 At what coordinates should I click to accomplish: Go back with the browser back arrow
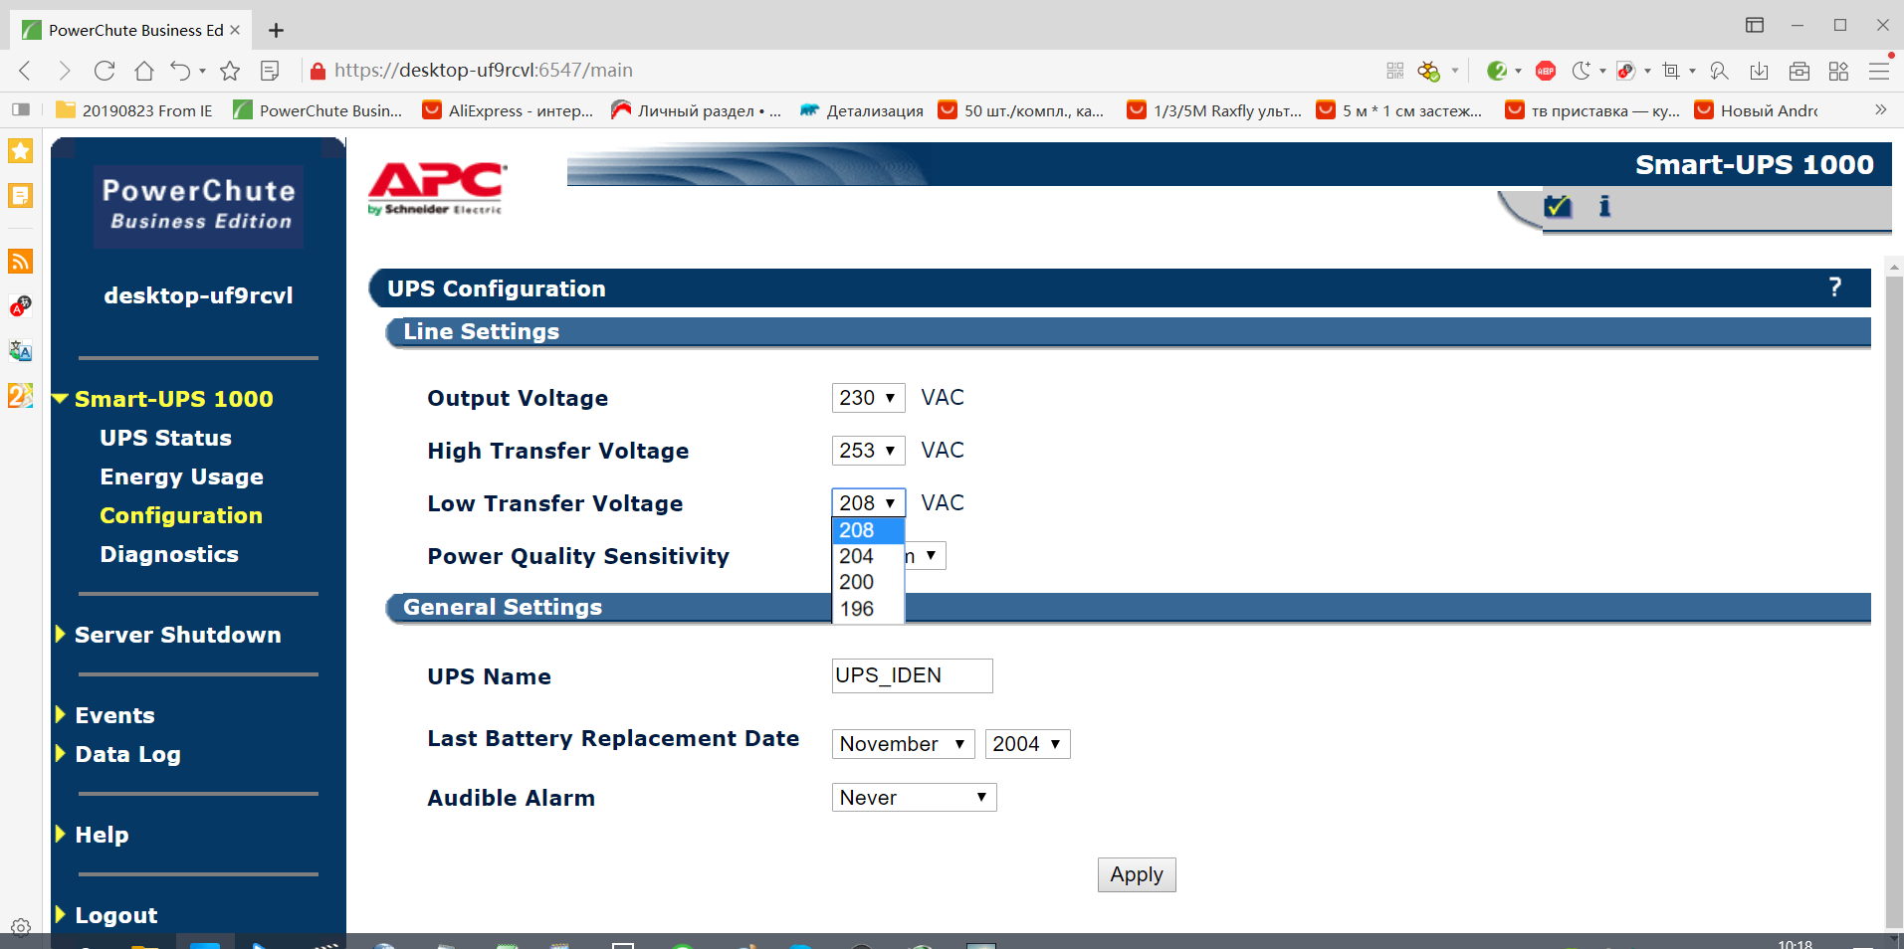(x=26, y=71)
